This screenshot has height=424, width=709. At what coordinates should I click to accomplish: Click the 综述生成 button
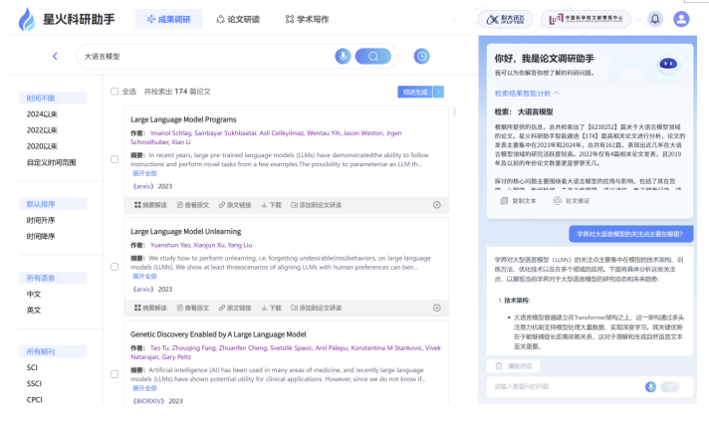[415, 92]
